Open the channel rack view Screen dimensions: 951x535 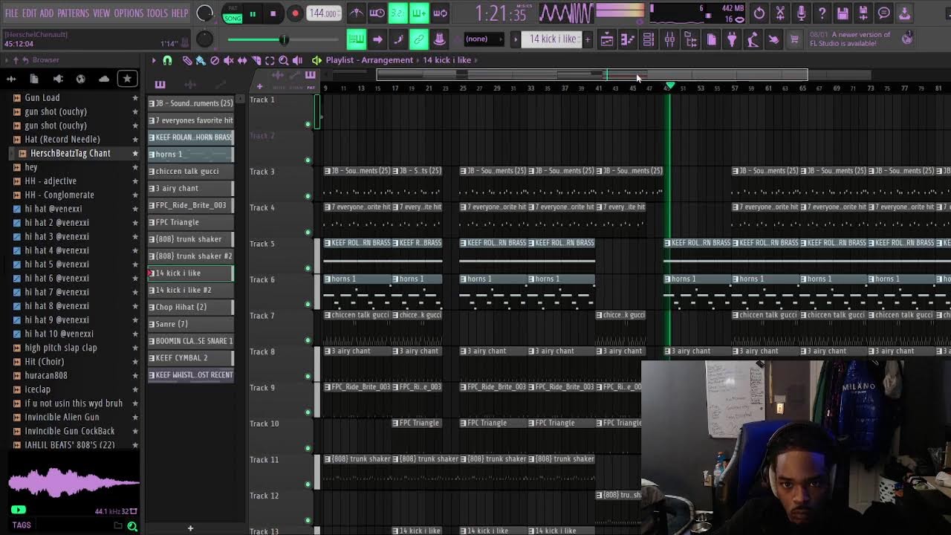click(649, 39)
